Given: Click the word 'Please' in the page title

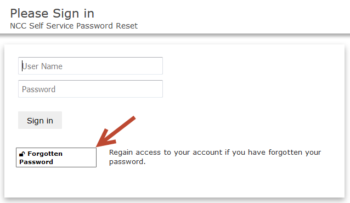Looking at the screenshot, I should pyautogui.click(x=29, y=13).
